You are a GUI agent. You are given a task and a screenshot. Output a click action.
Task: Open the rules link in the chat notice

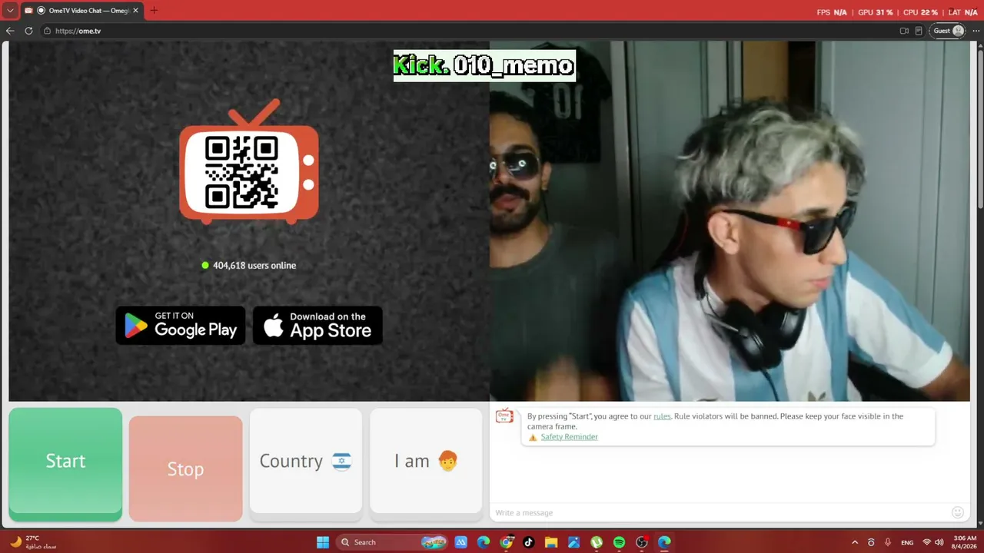pyautogui.click(x=662, y=416)
